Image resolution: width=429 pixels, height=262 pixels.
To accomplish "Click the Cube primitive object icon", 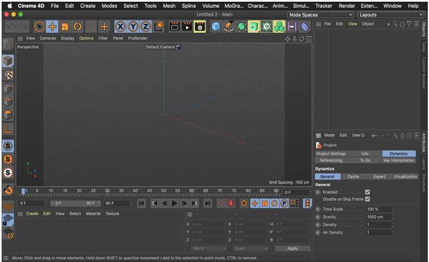I will click(x=216, y=27).
